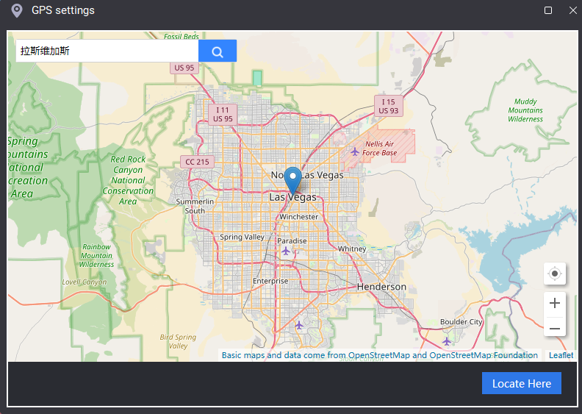Zoom out with the minus button
582x414 pixels.
click(555, 328)
